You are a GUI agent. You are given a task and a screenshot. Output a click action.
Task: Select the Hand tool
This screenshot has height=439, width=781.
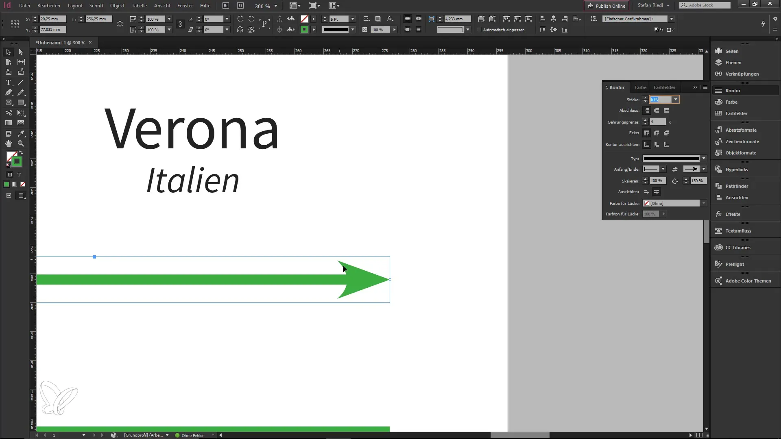coord(8,143)
